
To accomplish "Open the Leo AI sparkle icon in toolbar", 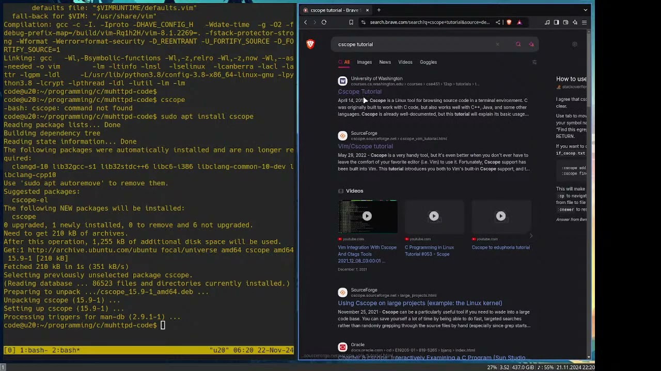I will [x=575, y=22].
